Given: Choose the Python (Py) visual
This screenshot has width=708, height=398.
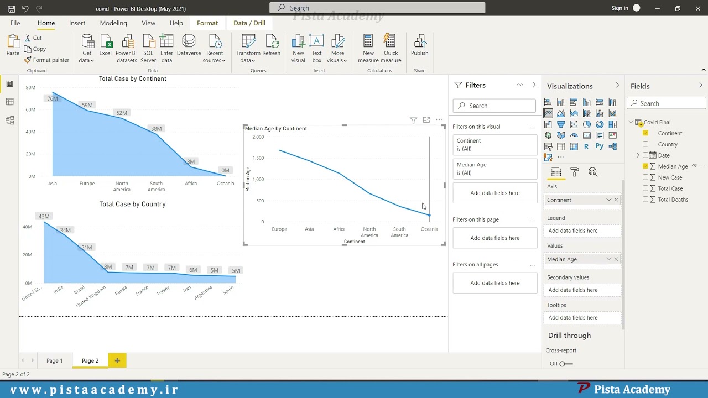Looking at the screenshot, I should 600,146.
